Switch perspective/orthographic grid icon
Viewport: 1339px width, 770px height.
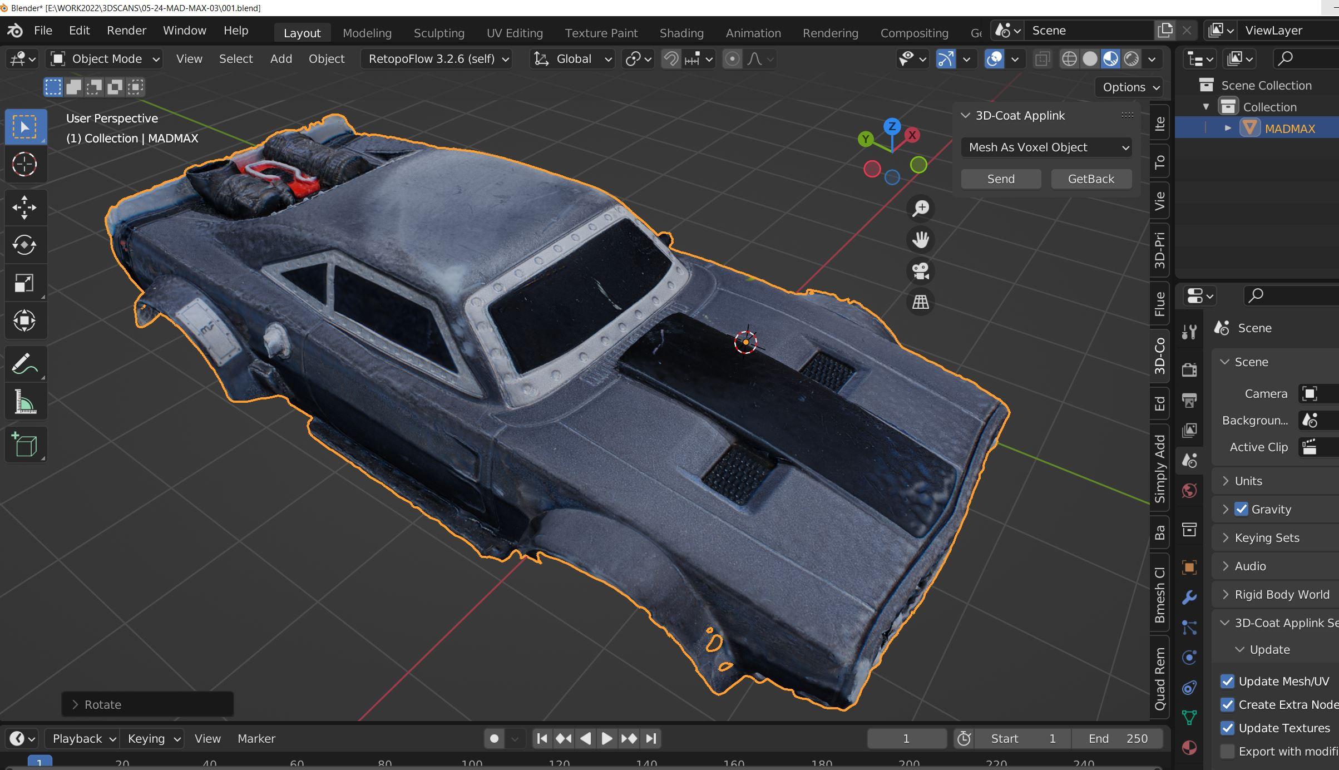pos(921,302)
